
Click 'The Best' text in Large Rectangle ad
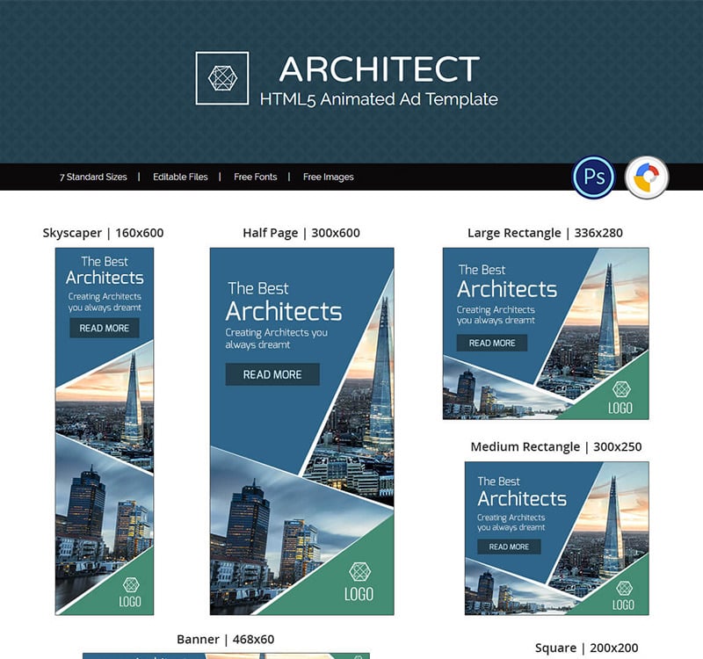(x=482, y=270)
